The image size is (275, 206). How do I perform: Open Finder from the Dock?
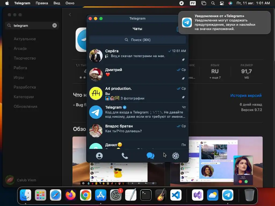coord(26,195)
